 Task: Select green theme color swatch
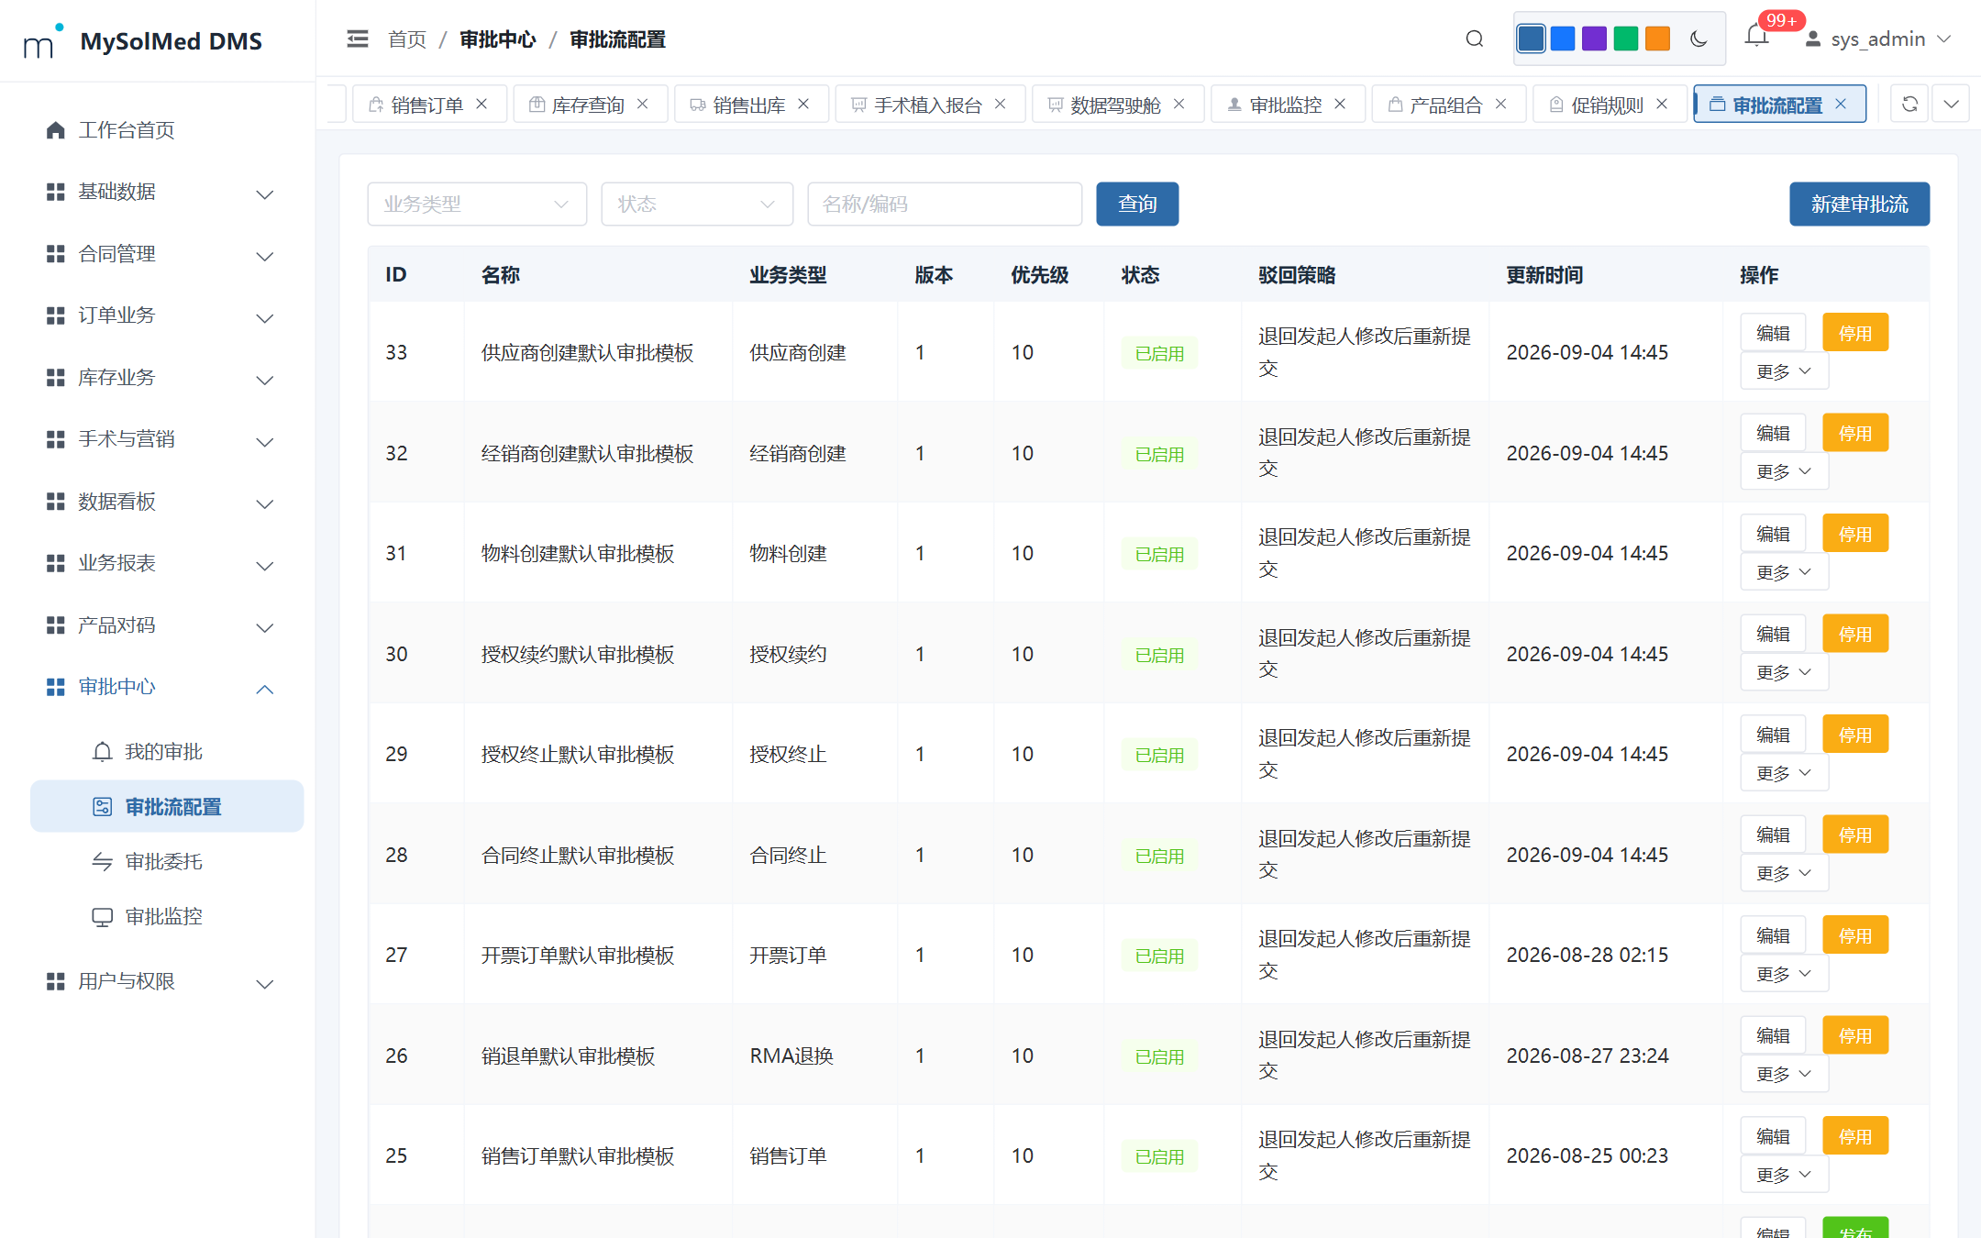pyautogui.click(x=1625, y=39)
